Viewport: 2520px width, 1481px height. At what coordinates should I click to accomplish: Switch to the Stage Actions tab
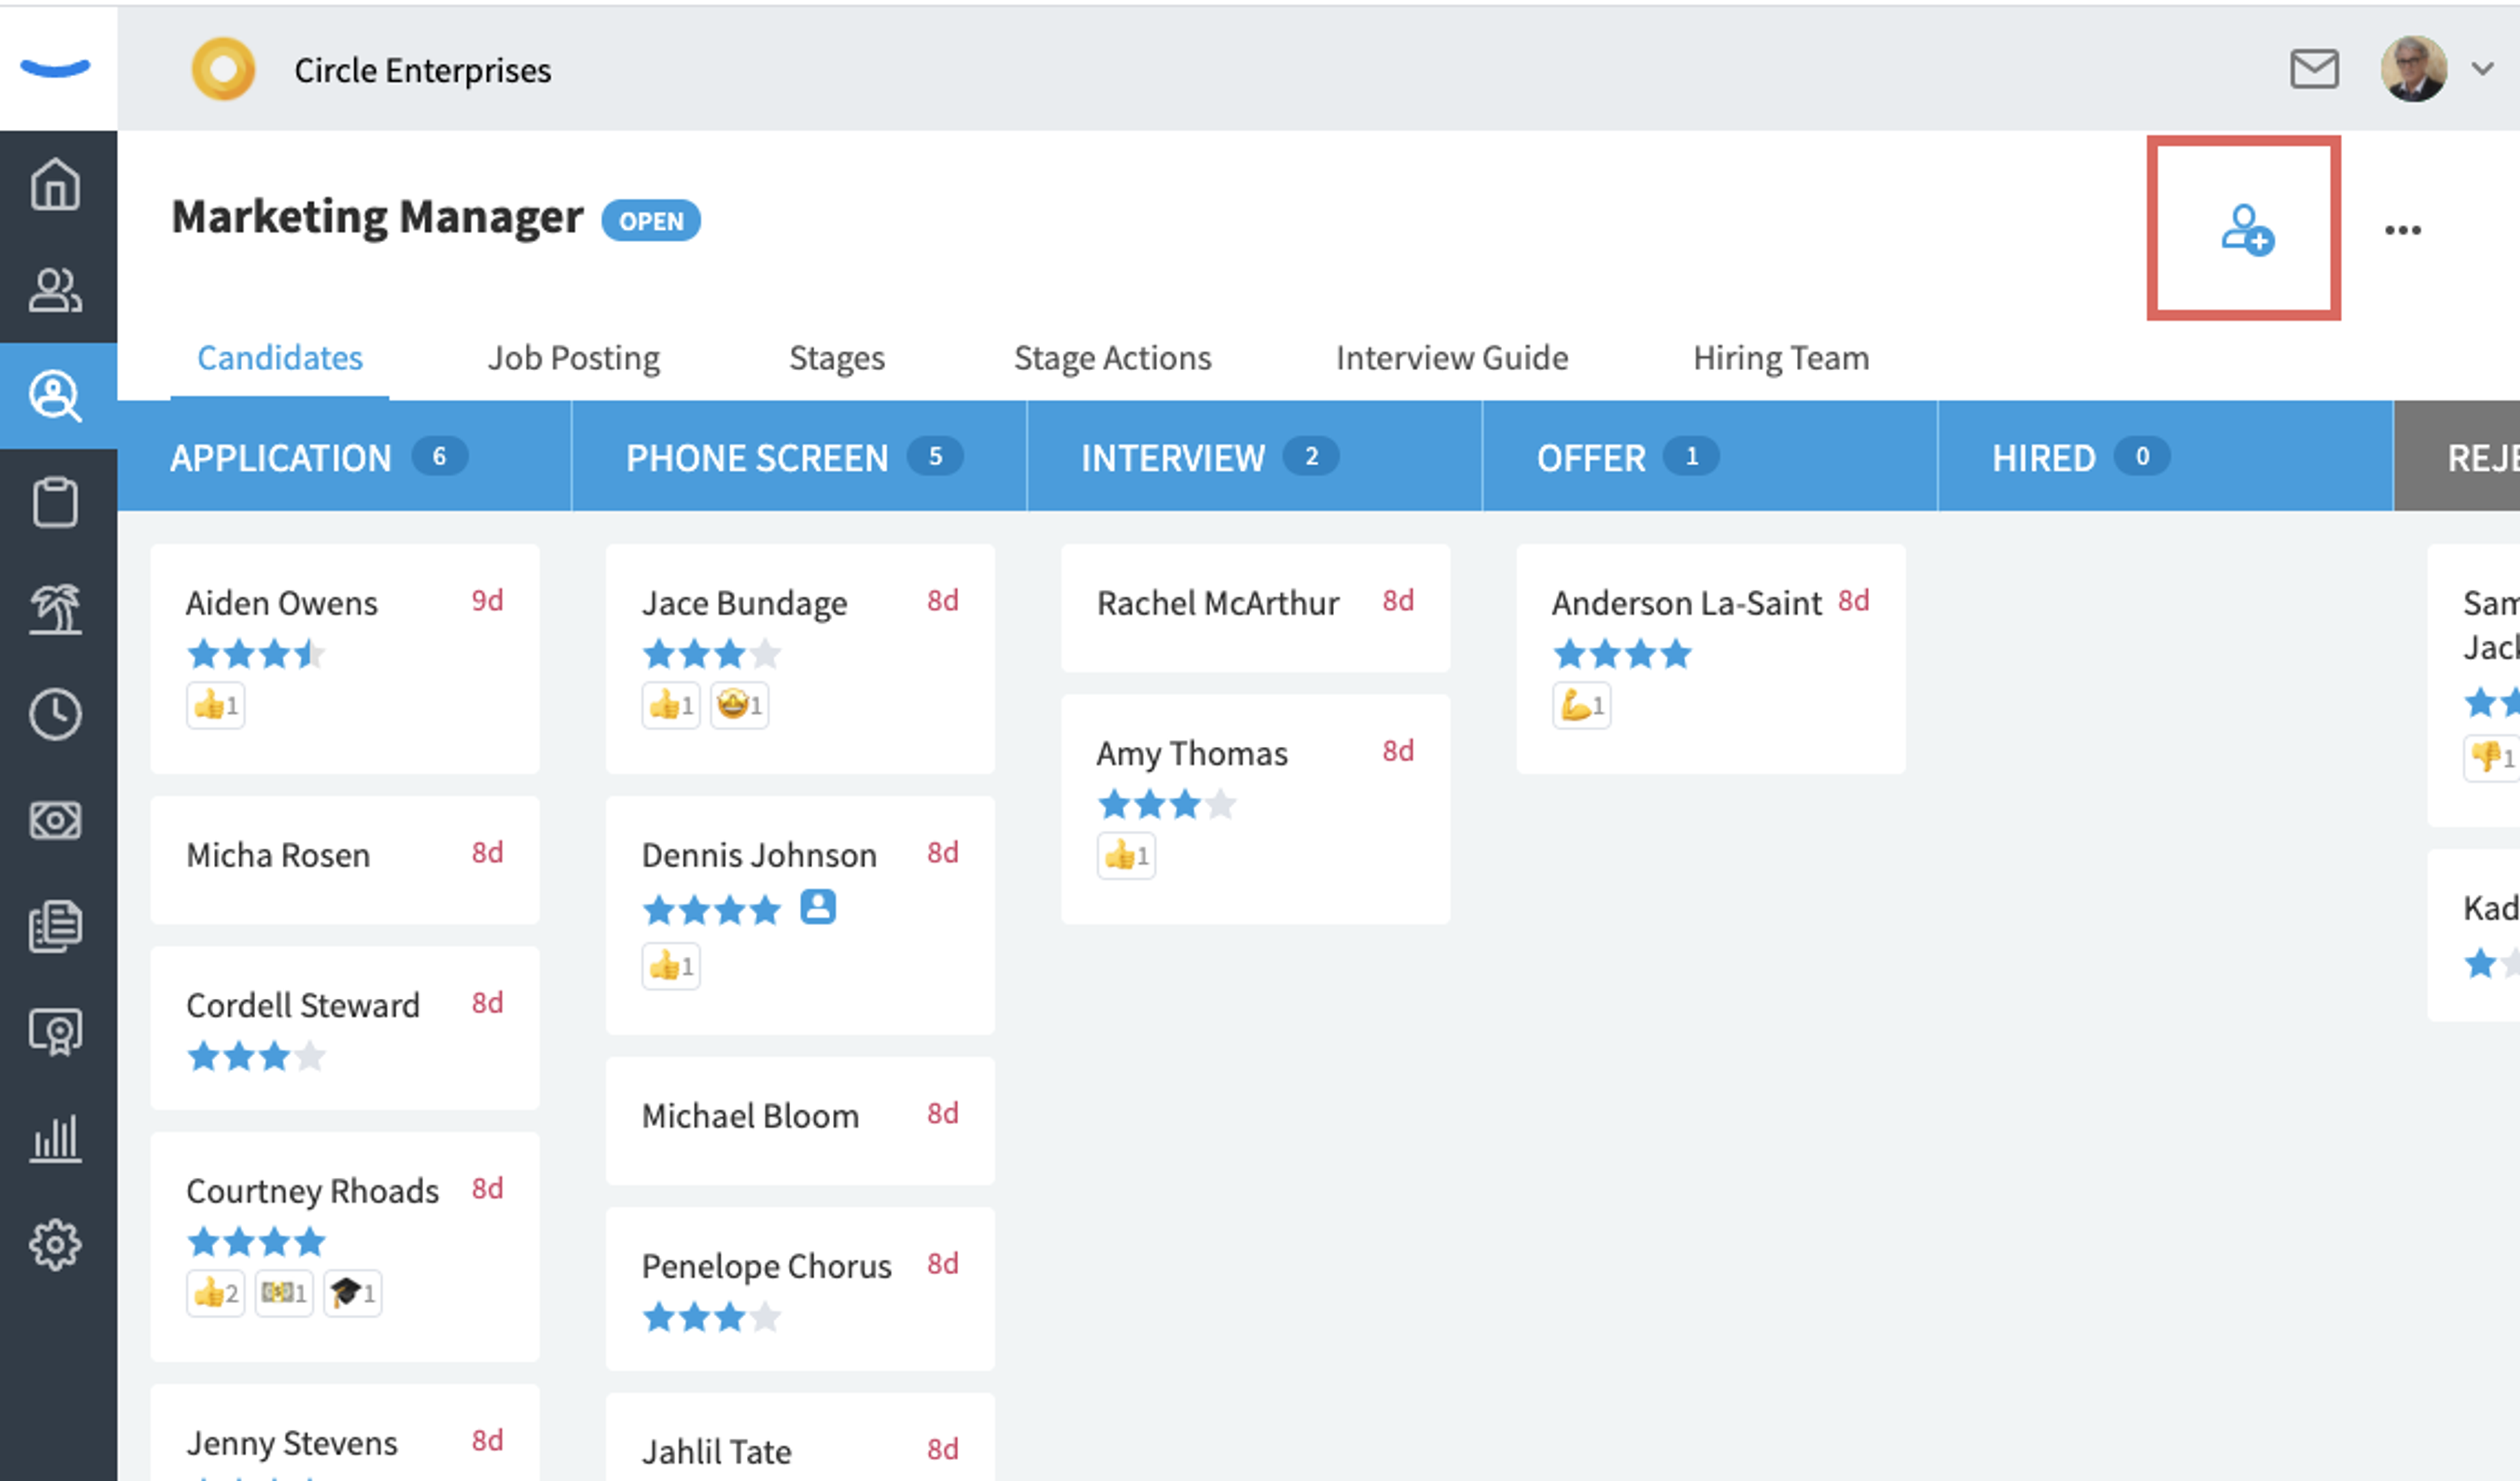(x=1113, y=358)
